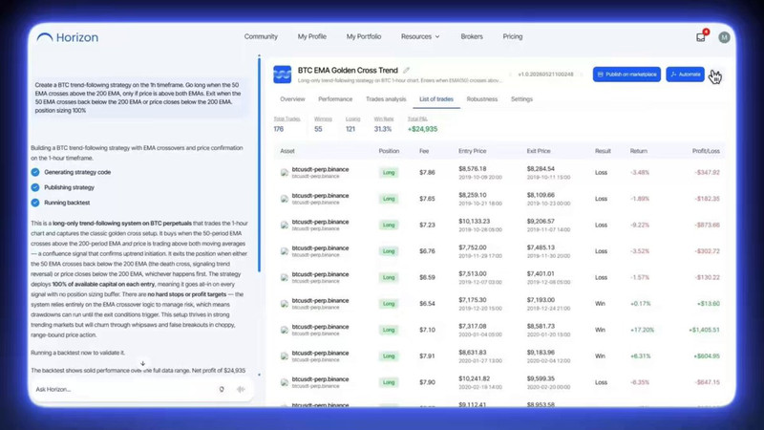Screen dimensions: 764x430
Task: Click the Long badge on $7.86 fee row
Action: [x=389, y=173]
